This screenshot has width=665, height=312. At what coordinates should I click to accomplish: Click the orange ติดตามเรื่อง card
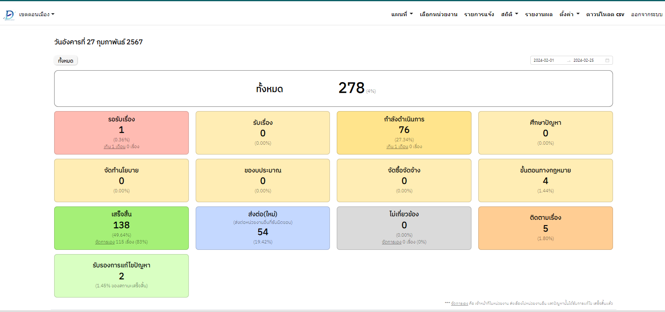(x=545, y=228)
